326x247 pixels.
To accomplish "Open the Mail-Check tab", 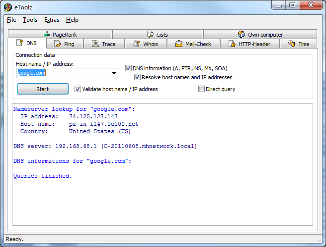I will (194, 44).
